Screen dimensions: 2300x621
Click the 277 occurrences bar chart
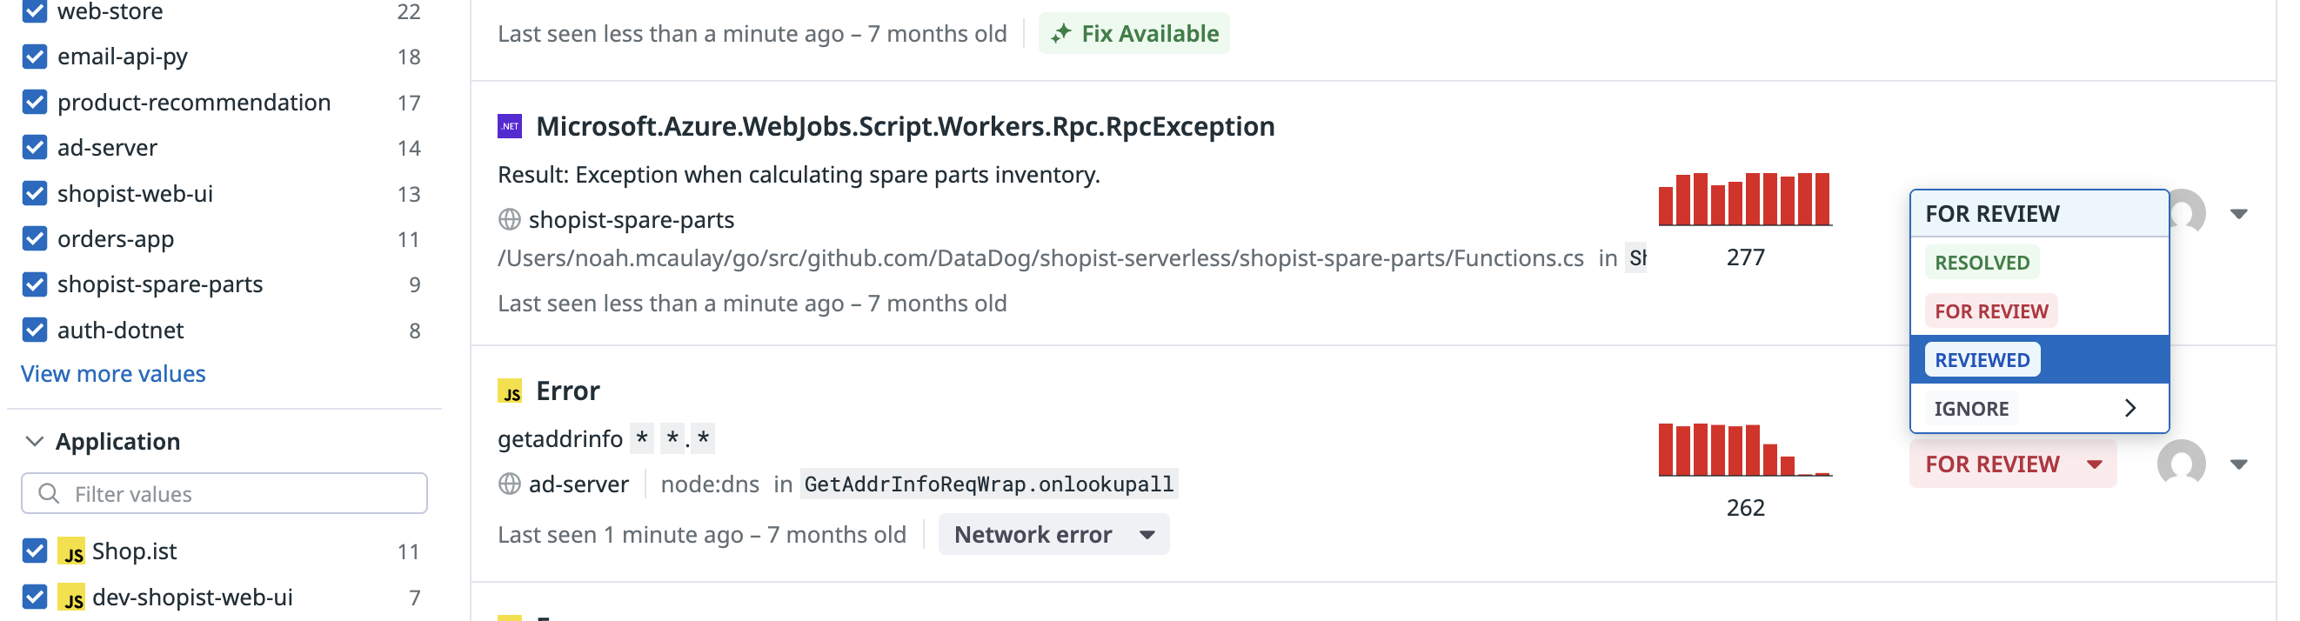click(x=1745, y=199)
